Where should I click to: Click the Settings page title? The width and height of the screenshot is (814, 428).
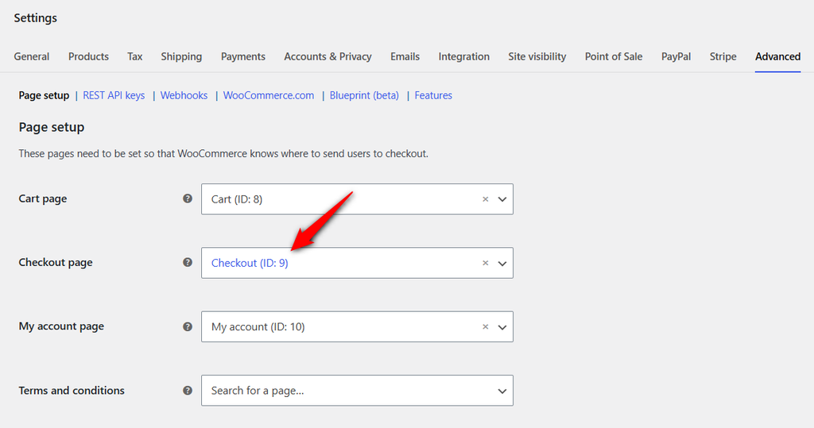point(35,17)
